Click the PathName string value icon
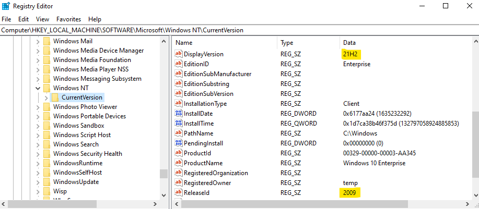The width and height of the screenshot is (479, 209). (x=178, y=133)
